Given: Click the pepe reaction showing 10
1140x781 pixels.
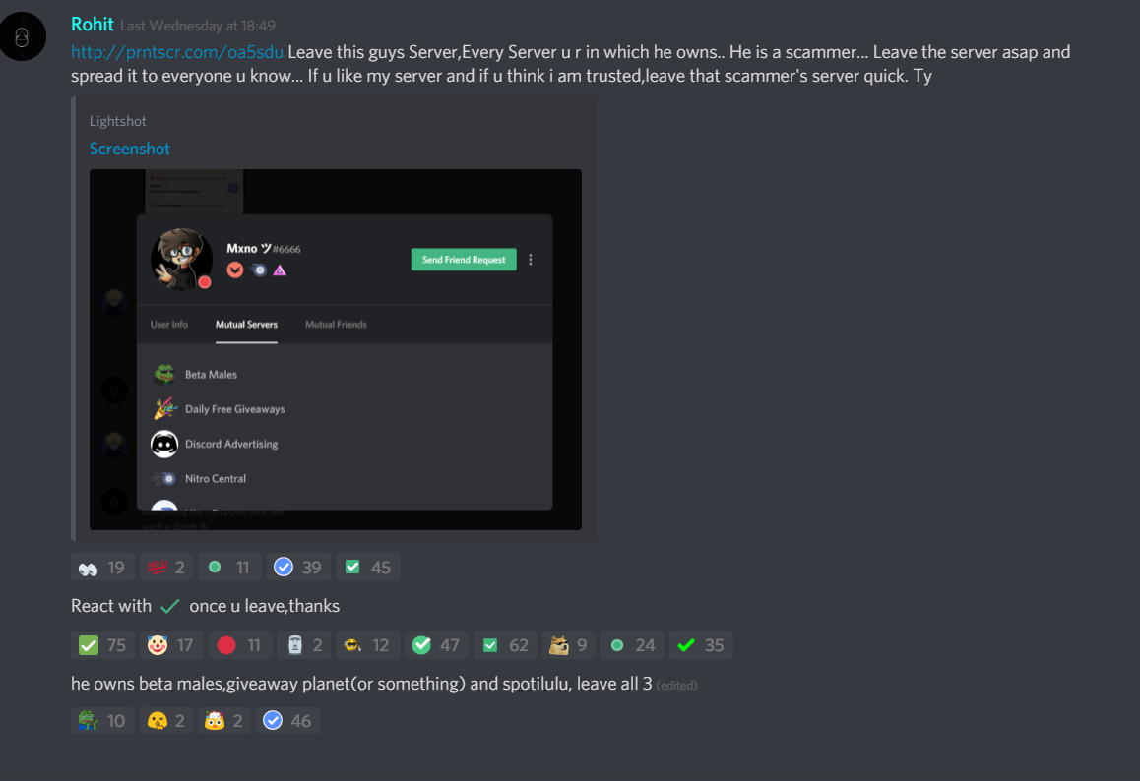Looking at the screenshot, I should click(102, 721).
